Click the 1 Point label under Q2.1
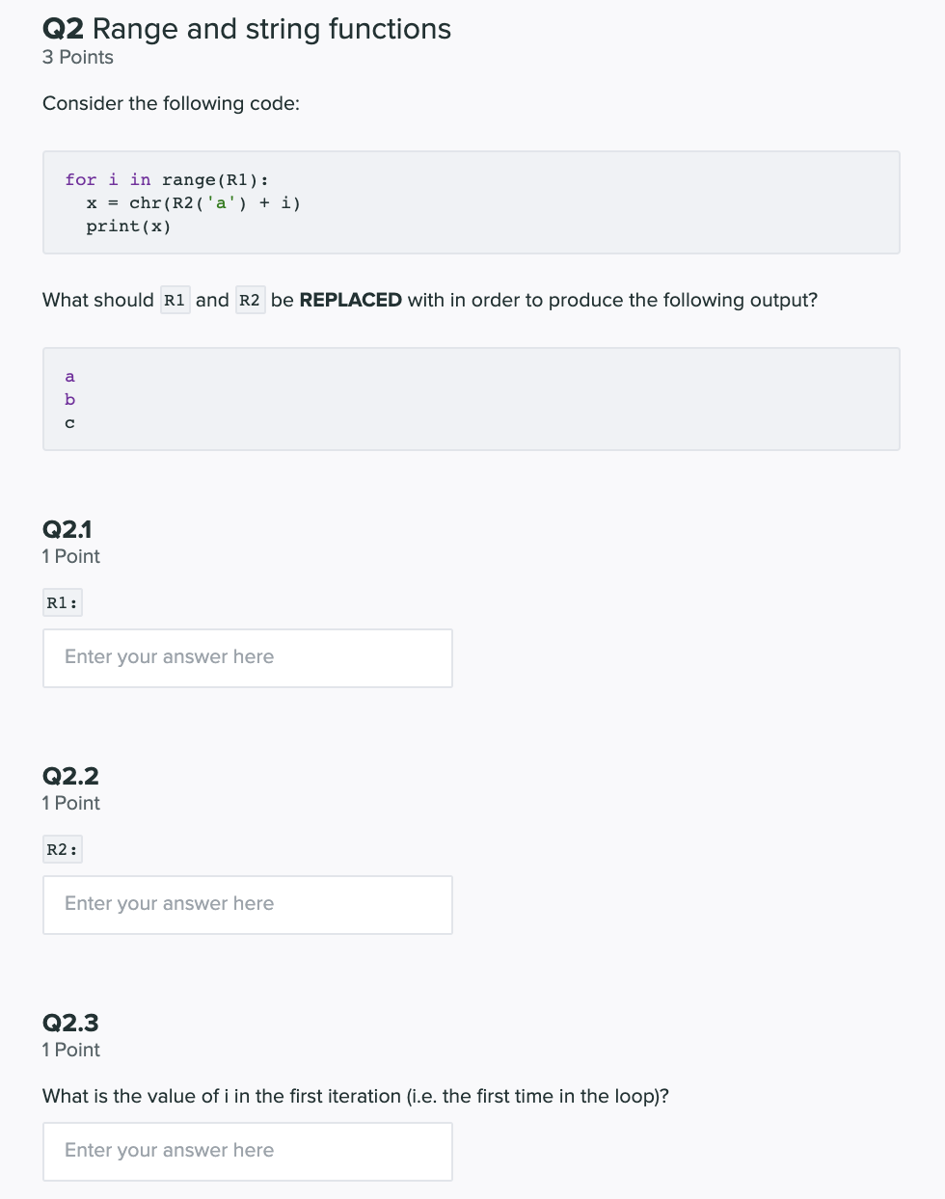The width and height of the screenshot is (945, 1199). click(70, 556)
